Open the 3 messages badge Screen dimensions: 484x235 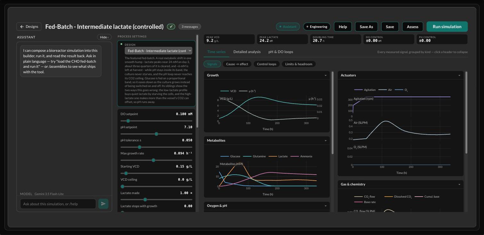point(190,27)
